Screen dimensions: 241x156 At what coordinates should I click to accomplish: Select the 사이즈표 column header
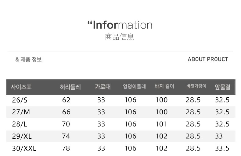point(21,87)
